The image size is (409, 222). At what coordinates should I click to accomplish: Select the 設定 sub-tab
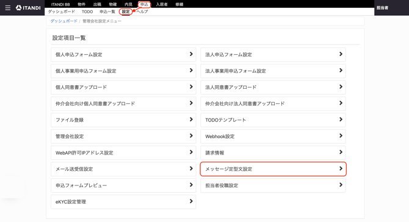click(126, 12)
